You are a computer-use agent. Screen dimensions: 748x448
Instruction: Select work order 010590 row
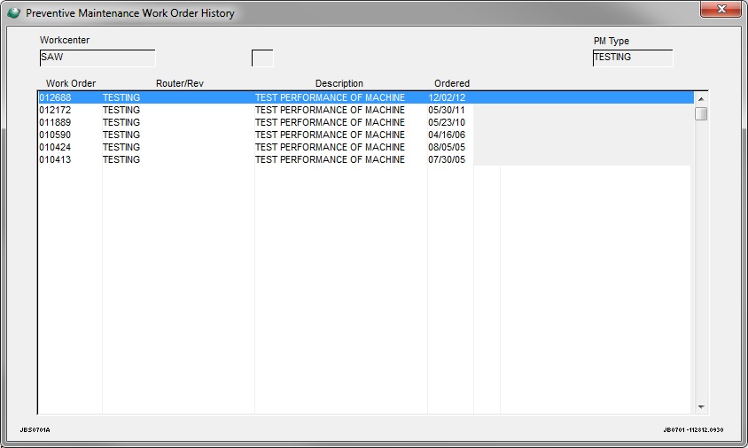coord(366,135)
